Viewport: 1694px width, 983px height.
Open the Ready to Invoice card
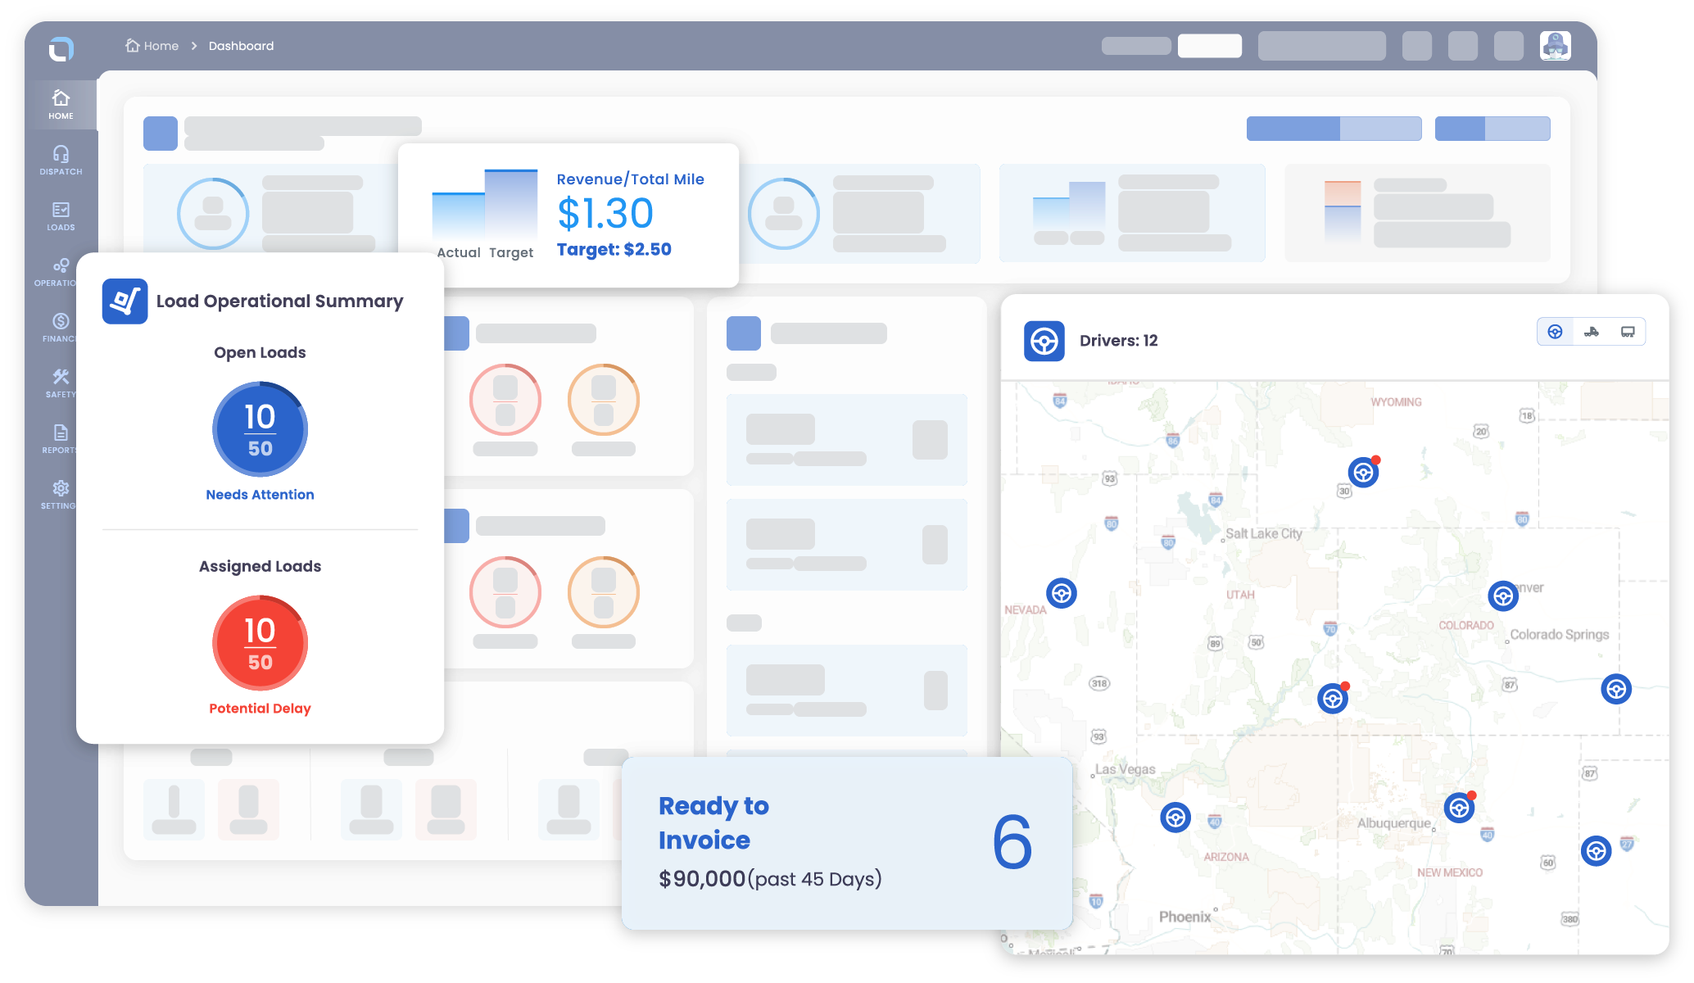tap(846, 842)
